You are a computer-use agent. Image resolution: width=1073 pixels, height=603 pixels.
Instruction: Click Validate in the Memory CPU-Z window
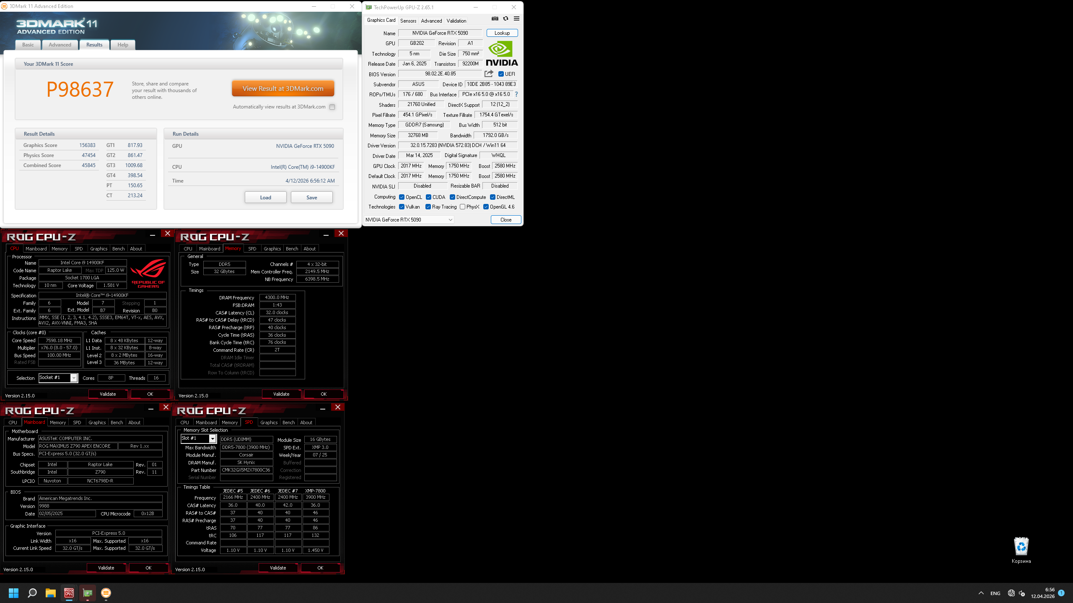(x=281, y=394)
